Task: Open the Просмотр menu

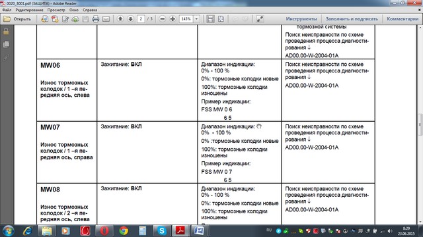Action: pyautogui.click(x=56, y=10)
